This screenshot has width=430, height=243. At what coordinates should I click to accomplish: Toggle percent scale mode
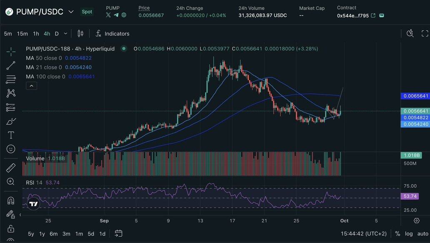tap(397, 234)
